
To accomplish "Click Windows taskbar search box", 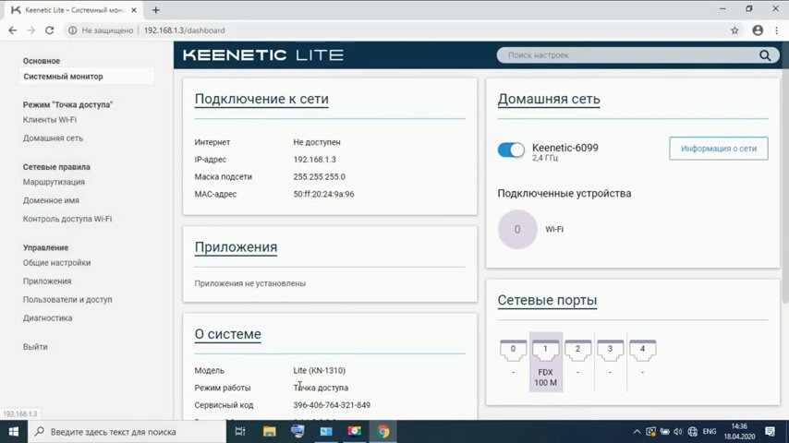I will click(127, 431).
